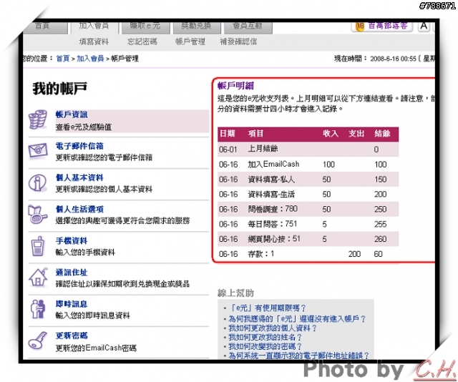Click the house icon for 通訊住址
Image resolution: width=458 pixels, height=382 pixels.
38,277
